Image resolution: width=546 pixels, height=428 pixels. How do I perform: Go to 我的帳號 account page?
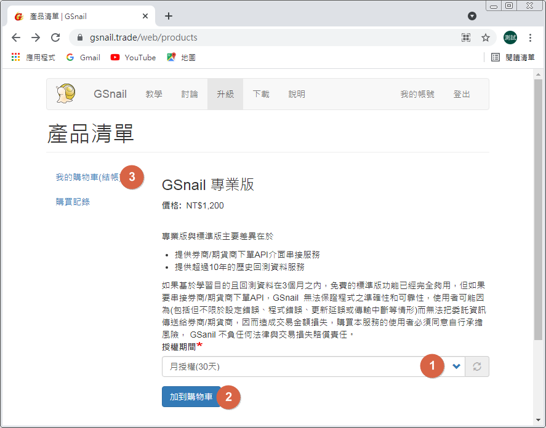click(x=417, y=94)
